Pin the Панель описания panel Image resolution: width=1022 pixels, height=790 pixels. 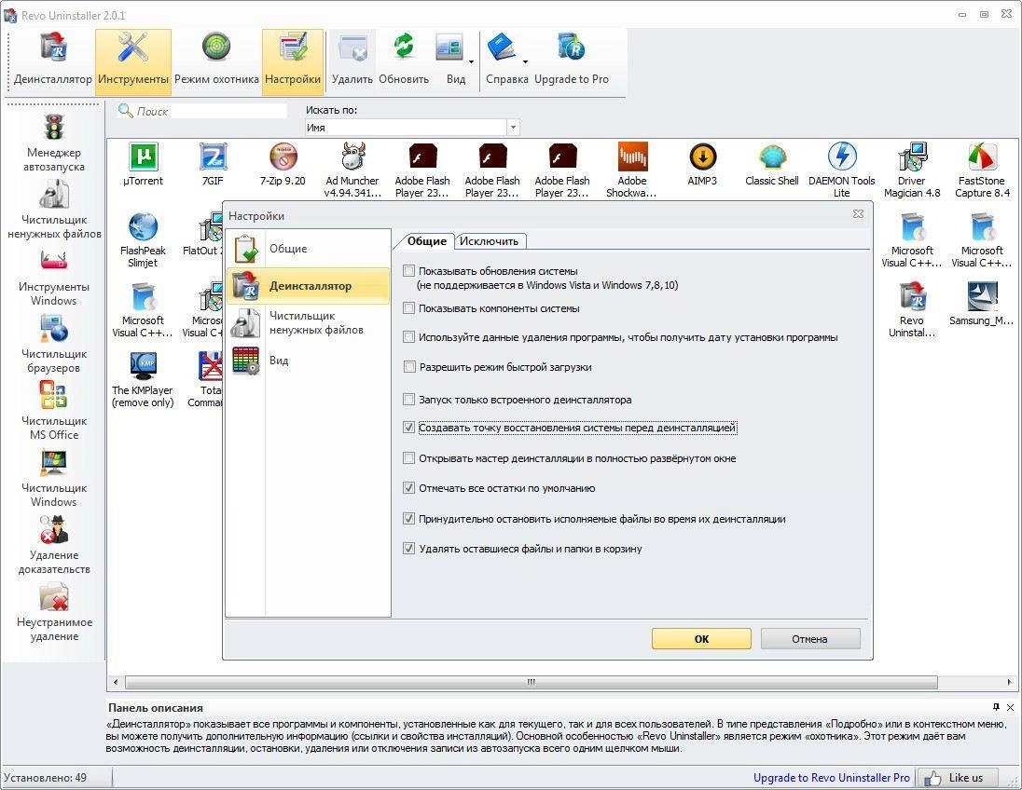pos(996,707)
